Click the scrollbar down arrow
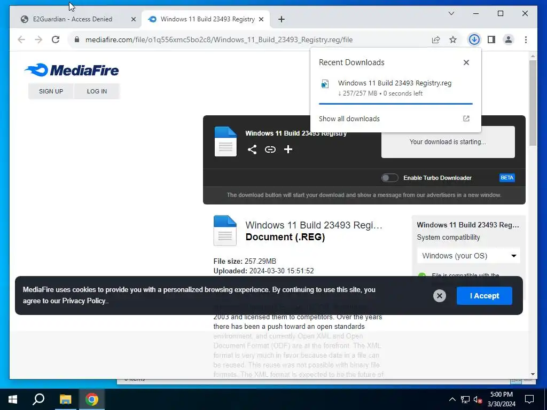 click(533, 374)
